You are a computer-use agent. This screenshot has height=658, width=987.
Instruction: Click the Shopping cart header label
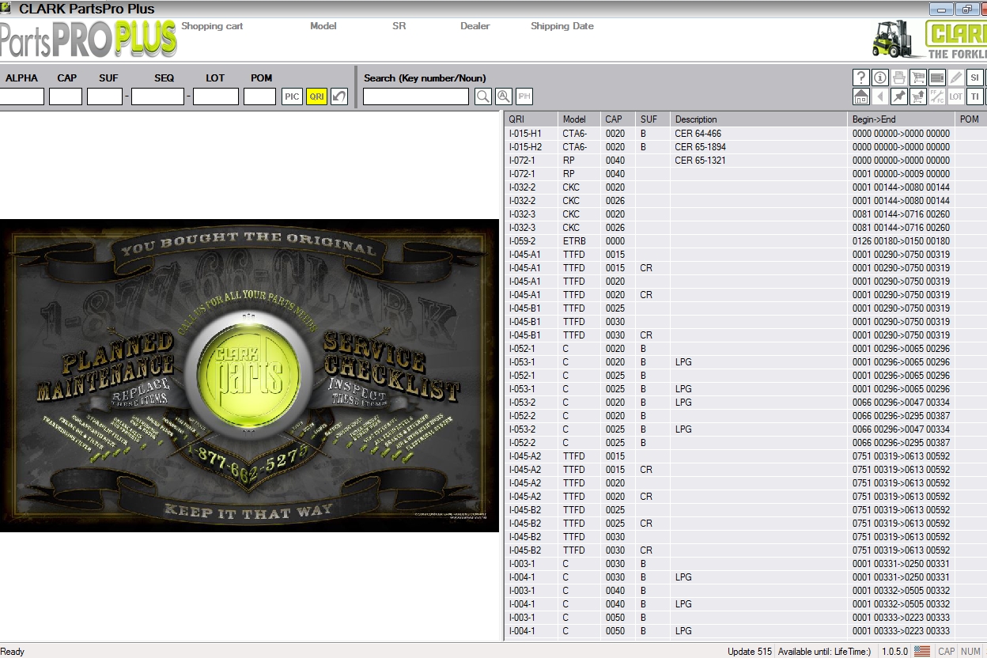212,26
